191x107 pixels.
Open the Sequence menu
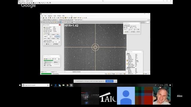coord(50,16)
